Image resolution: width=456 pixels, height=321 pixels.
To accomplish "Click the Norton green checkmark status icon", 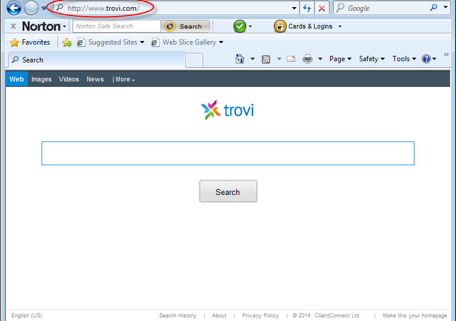I will pyautogui.click(x=239, y=26).
